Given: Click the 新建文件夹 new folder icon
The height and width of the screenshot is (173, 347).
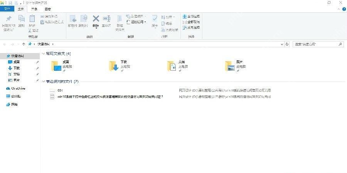Looking at the screenshot, I should (x=120, y=18).
